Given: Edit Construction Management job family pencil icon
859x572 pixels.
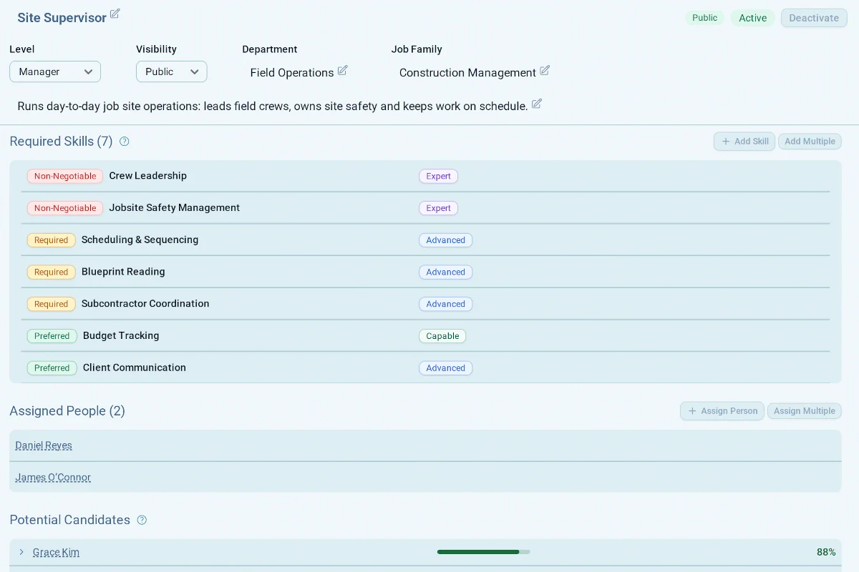Looking at the screenshot, I should click(x=545, y=70).
